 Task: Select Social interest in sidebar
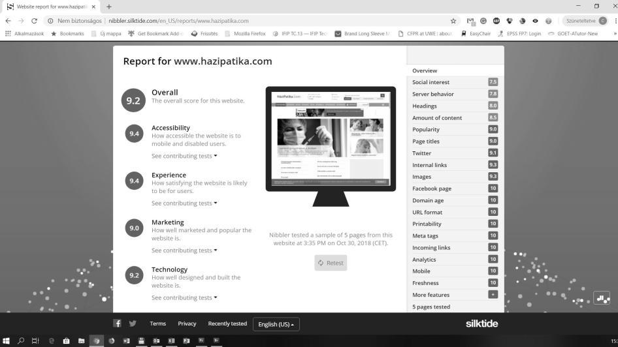pyautogui.click(x=455, y=82)
